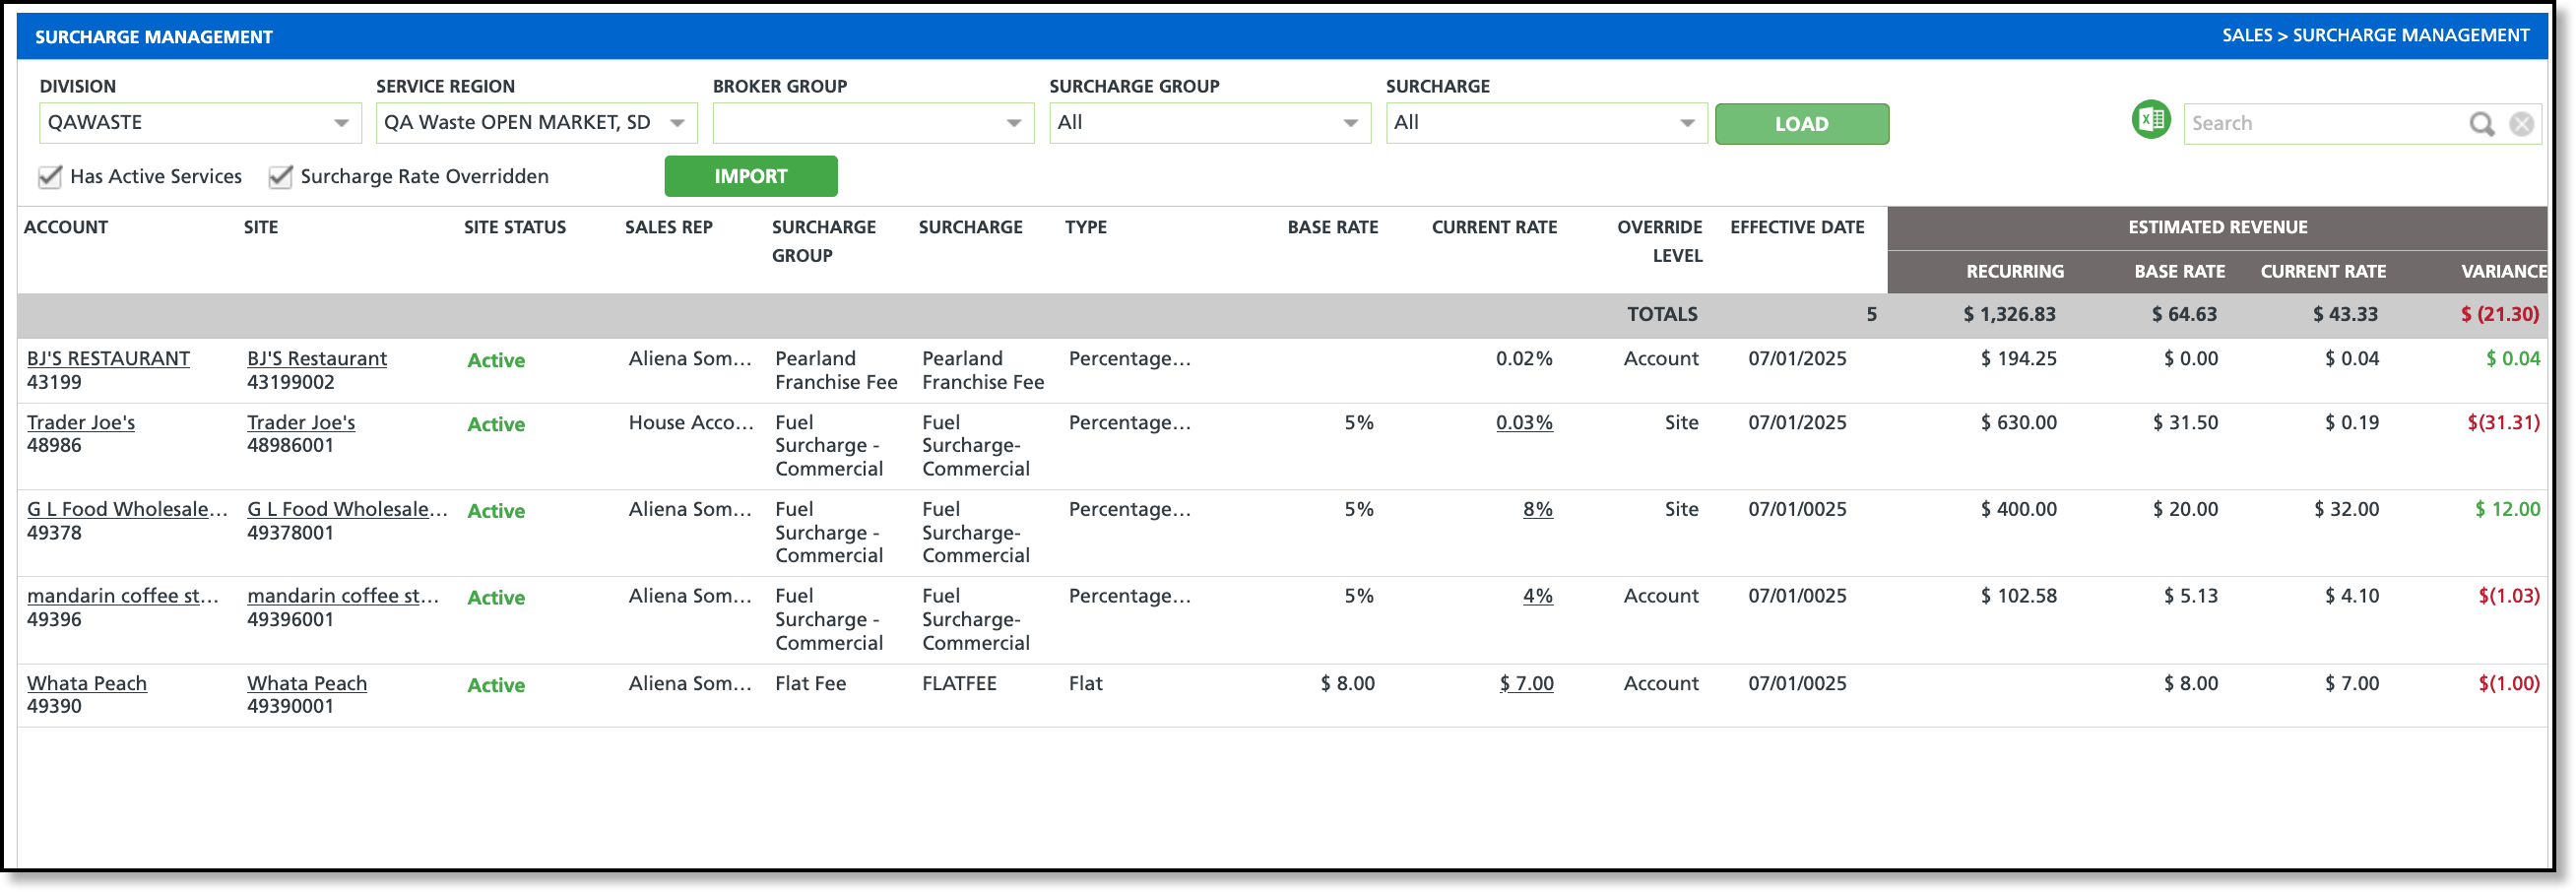Sort by the TYPE column header
Viewport: 2576px width, 892px height.
[1086, 228]
